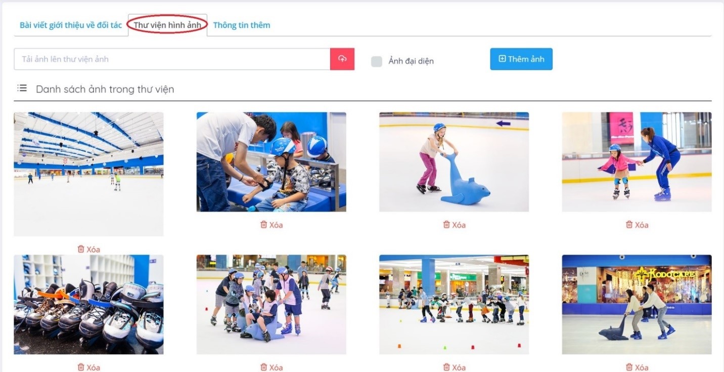The height and width of the screenshot is (372, 724).
Task: Select the couple skating at Kodocare thumbnail
Action: click(637, 304)
